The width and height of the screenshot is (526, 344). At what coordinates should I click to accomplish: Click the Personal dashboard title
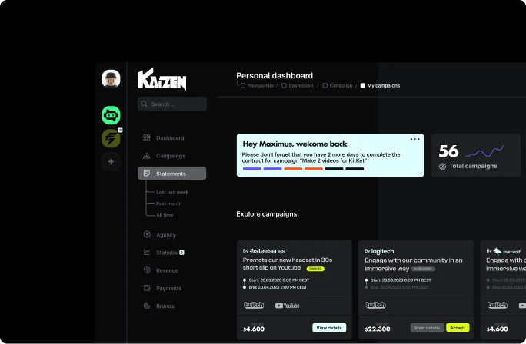pyautogui.click(x=275, y=76)
